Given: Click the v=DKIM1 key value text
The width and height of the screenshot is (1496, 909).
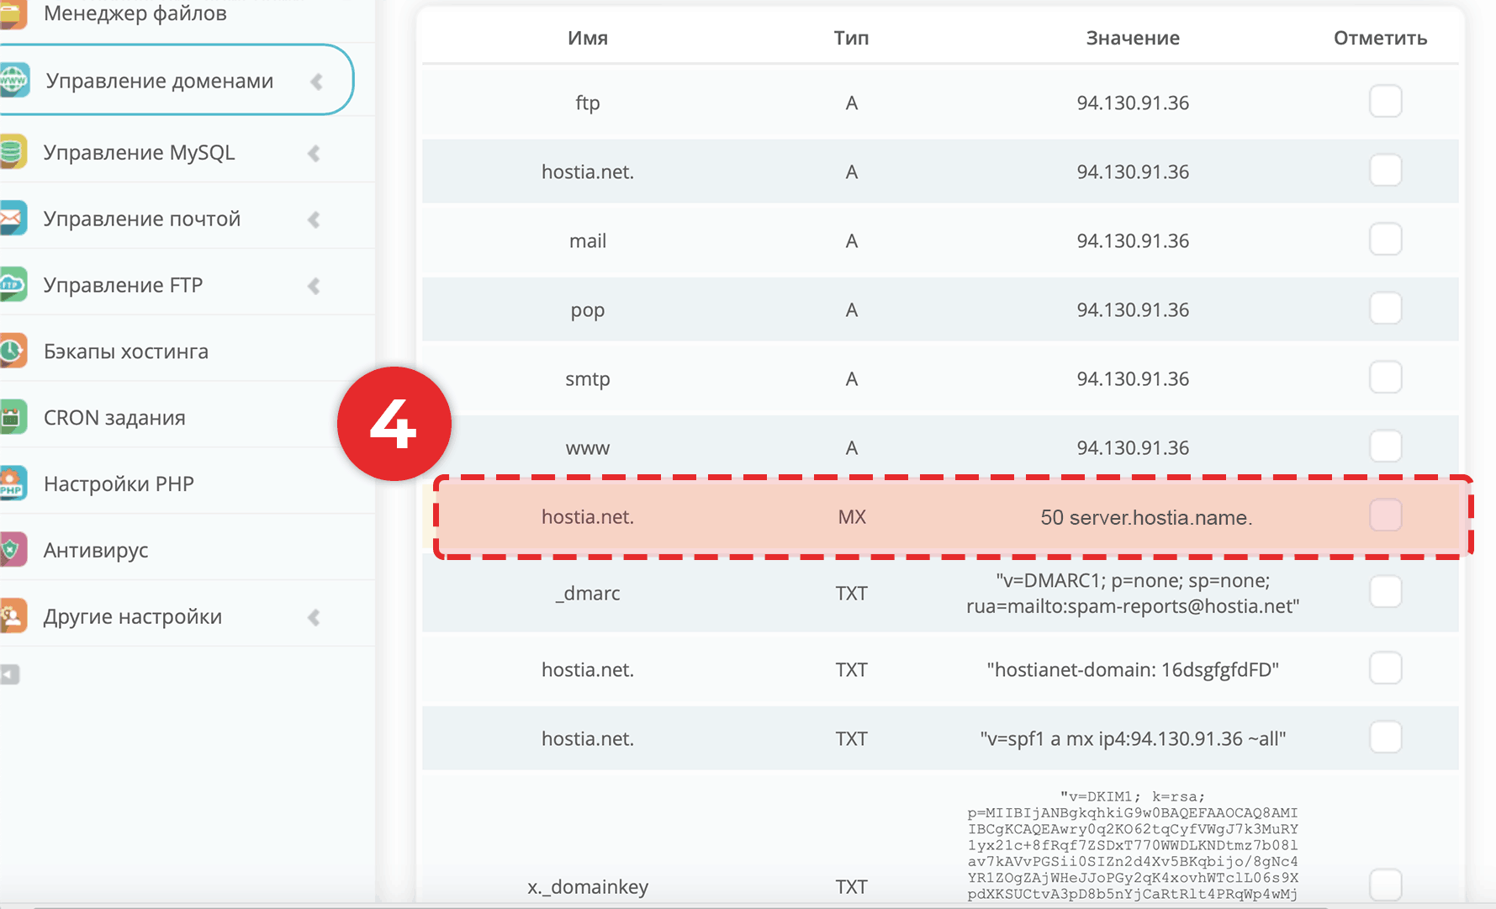Looking at the screenshot, I should (1133, 845).
